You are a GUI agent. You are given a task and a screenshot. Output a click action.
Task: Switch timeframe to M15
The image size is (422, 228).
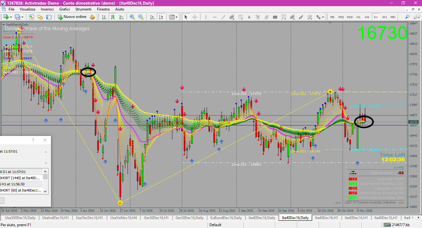341,17
